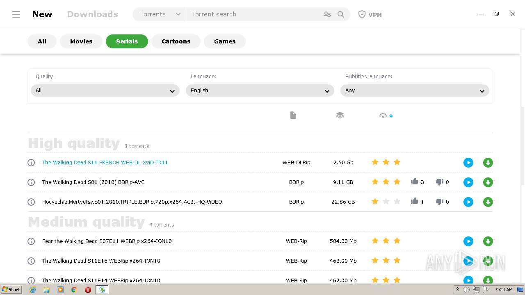Screen dimensions: 525x295
Task: Open the Subtitles language dropdown
Action: (x=415, y=91)
